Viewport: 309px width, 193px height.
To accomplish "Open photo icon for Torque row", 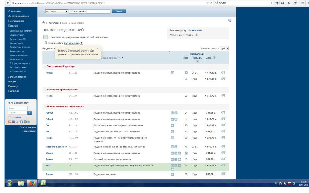I will (x=172, y=174).
